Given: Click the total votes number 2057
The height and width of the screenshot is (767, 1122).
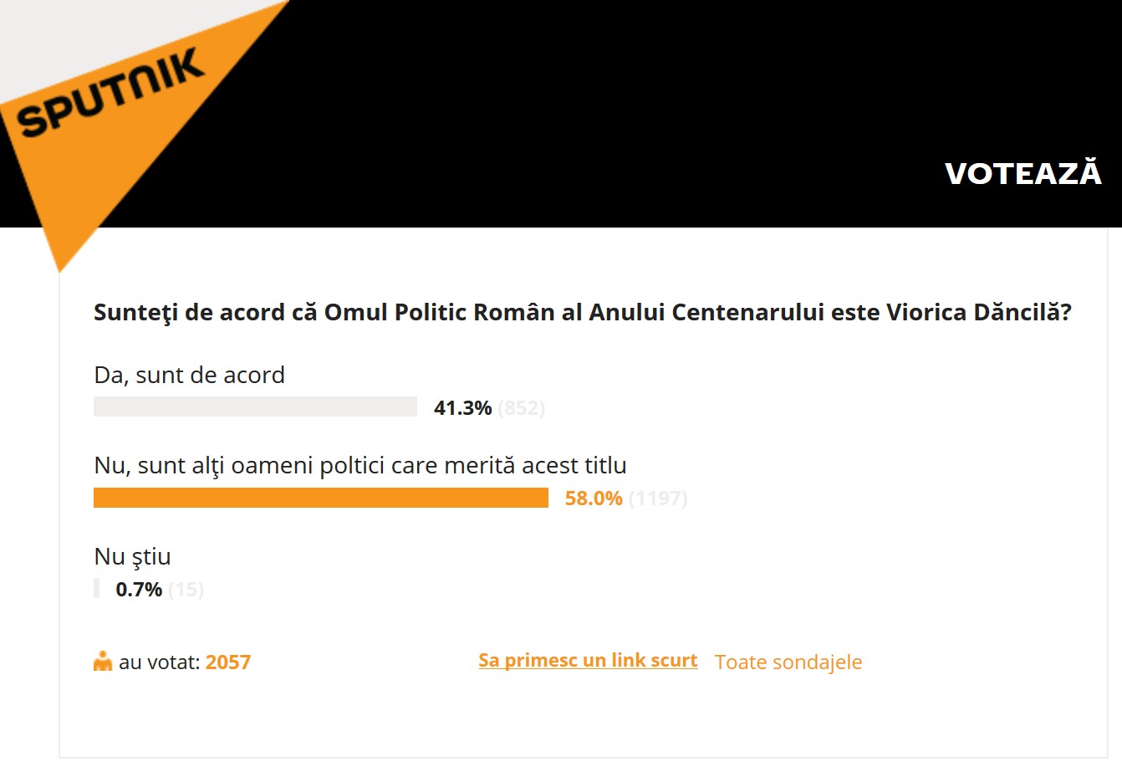Looking at the screenshot, I should [x=227, y=662].
